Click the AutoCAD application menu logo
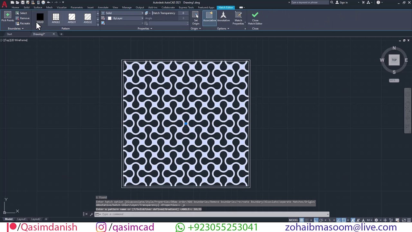Image resolution: width=412 pixels, height=232 pixels. [x=4, y=4]
